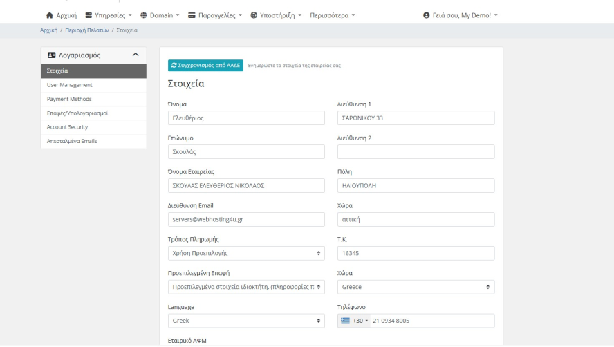Click the Επώνυμο input field

tap(246, 151)
